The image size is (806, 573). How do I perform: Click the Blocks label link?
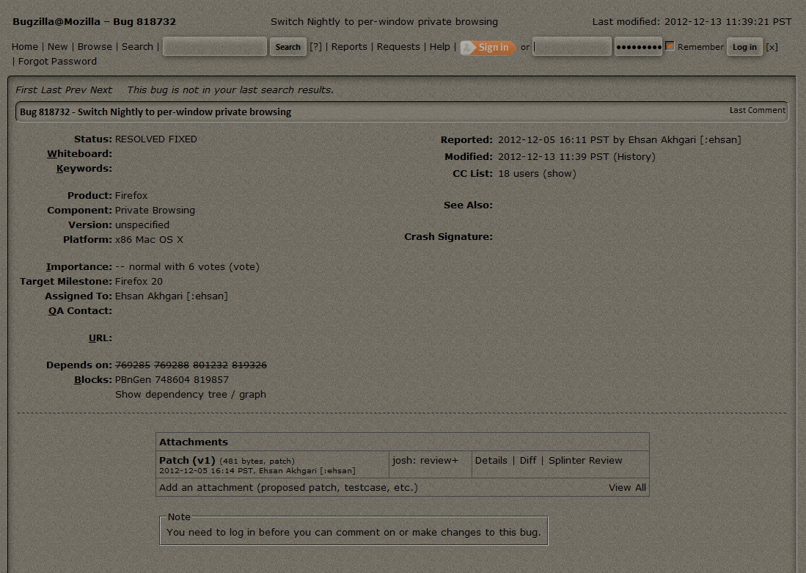[93, 379]
